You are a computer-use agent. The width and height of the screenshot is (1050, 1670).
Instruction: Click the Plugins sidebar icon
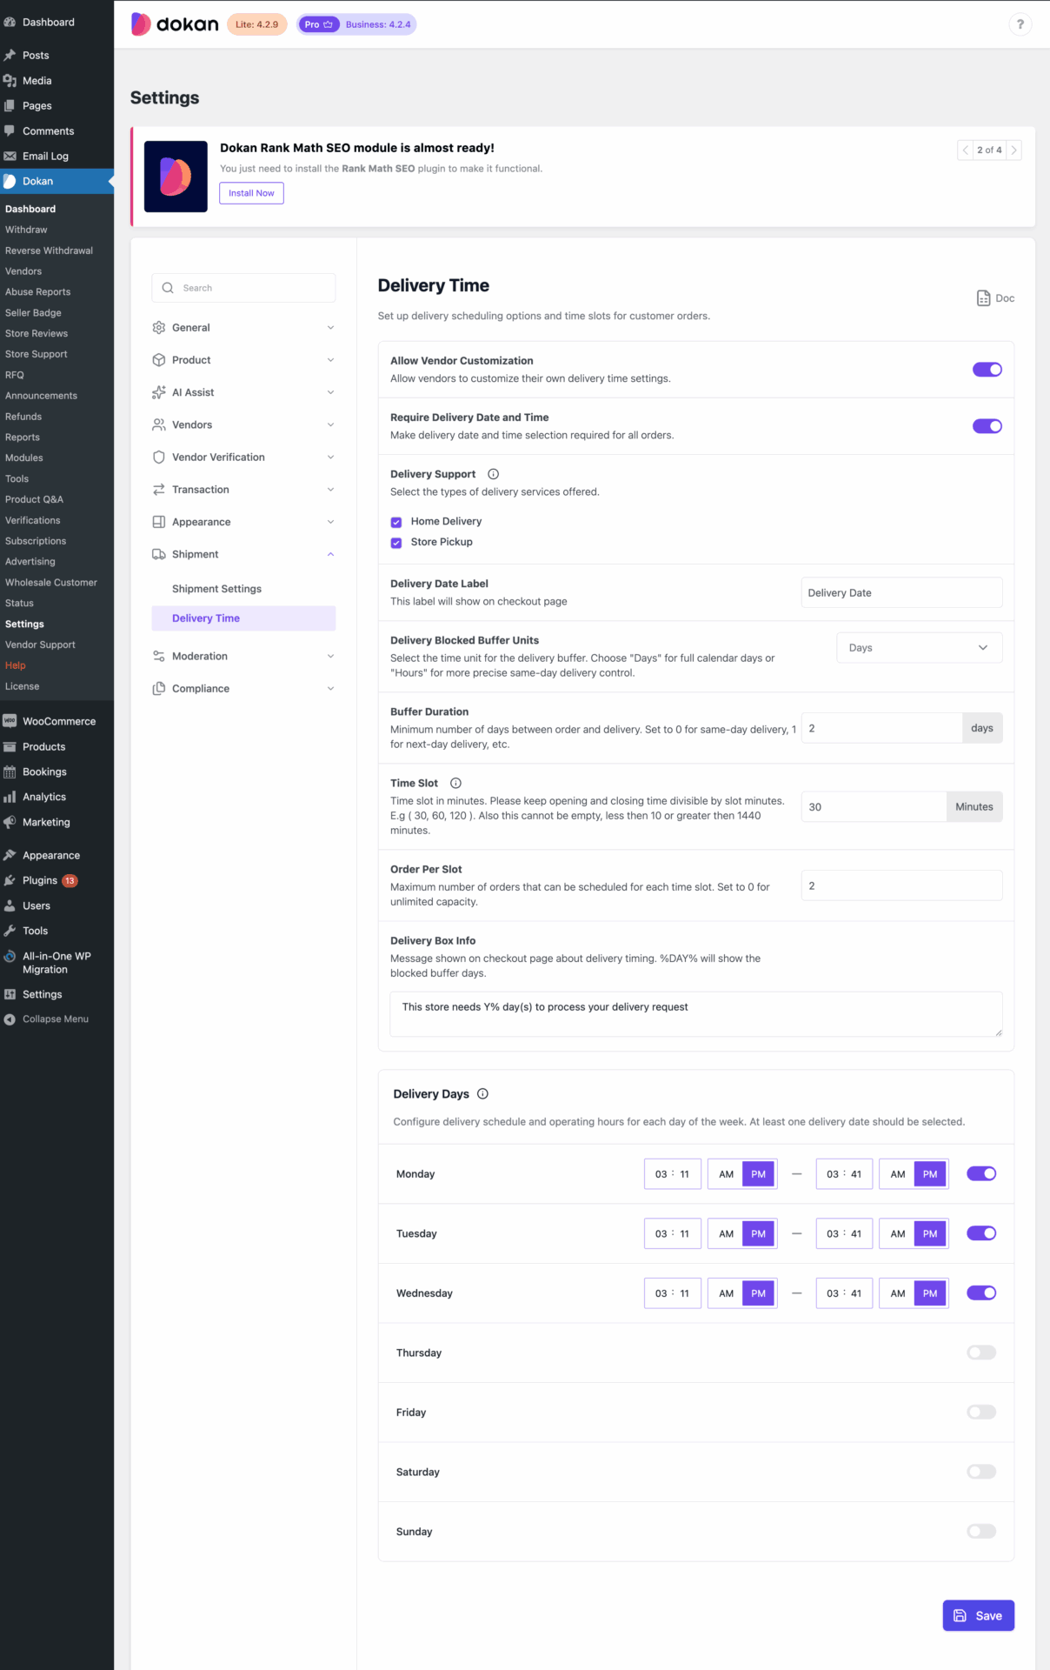[10, 880]
